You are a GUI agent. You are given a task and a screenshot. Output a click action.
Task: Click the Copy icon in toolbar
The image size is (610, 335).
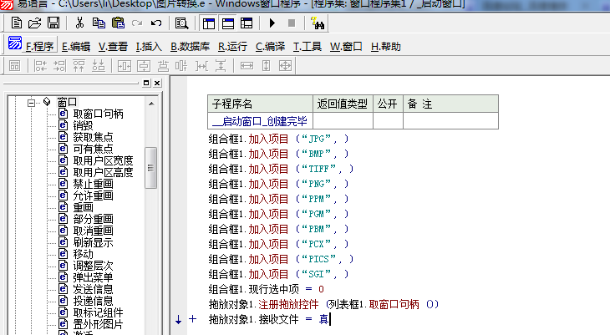click(98, 23)
